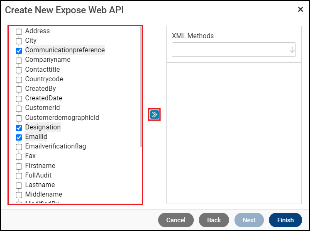Click the Cancel button
The image size is (310, 231).
(x=176, y=220)
